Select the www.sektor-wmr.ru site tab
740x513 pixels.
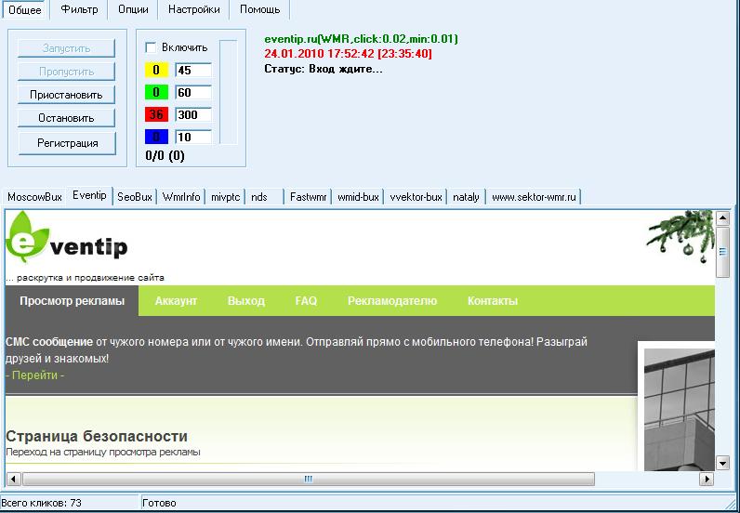(x=534, y=197)
